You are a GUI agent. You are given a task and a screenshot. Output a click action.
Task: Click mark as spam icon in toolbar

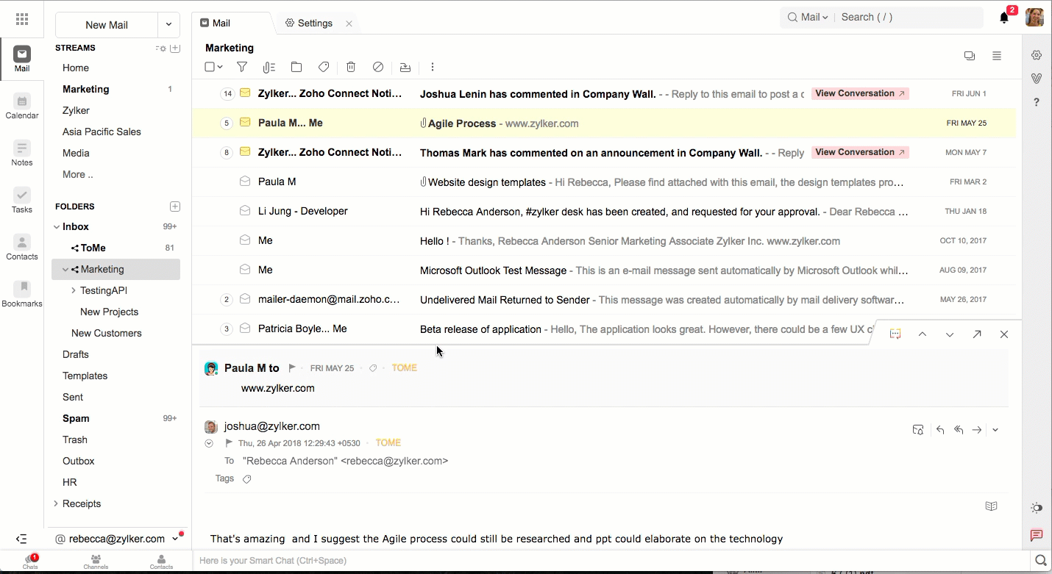click(378, 67)
